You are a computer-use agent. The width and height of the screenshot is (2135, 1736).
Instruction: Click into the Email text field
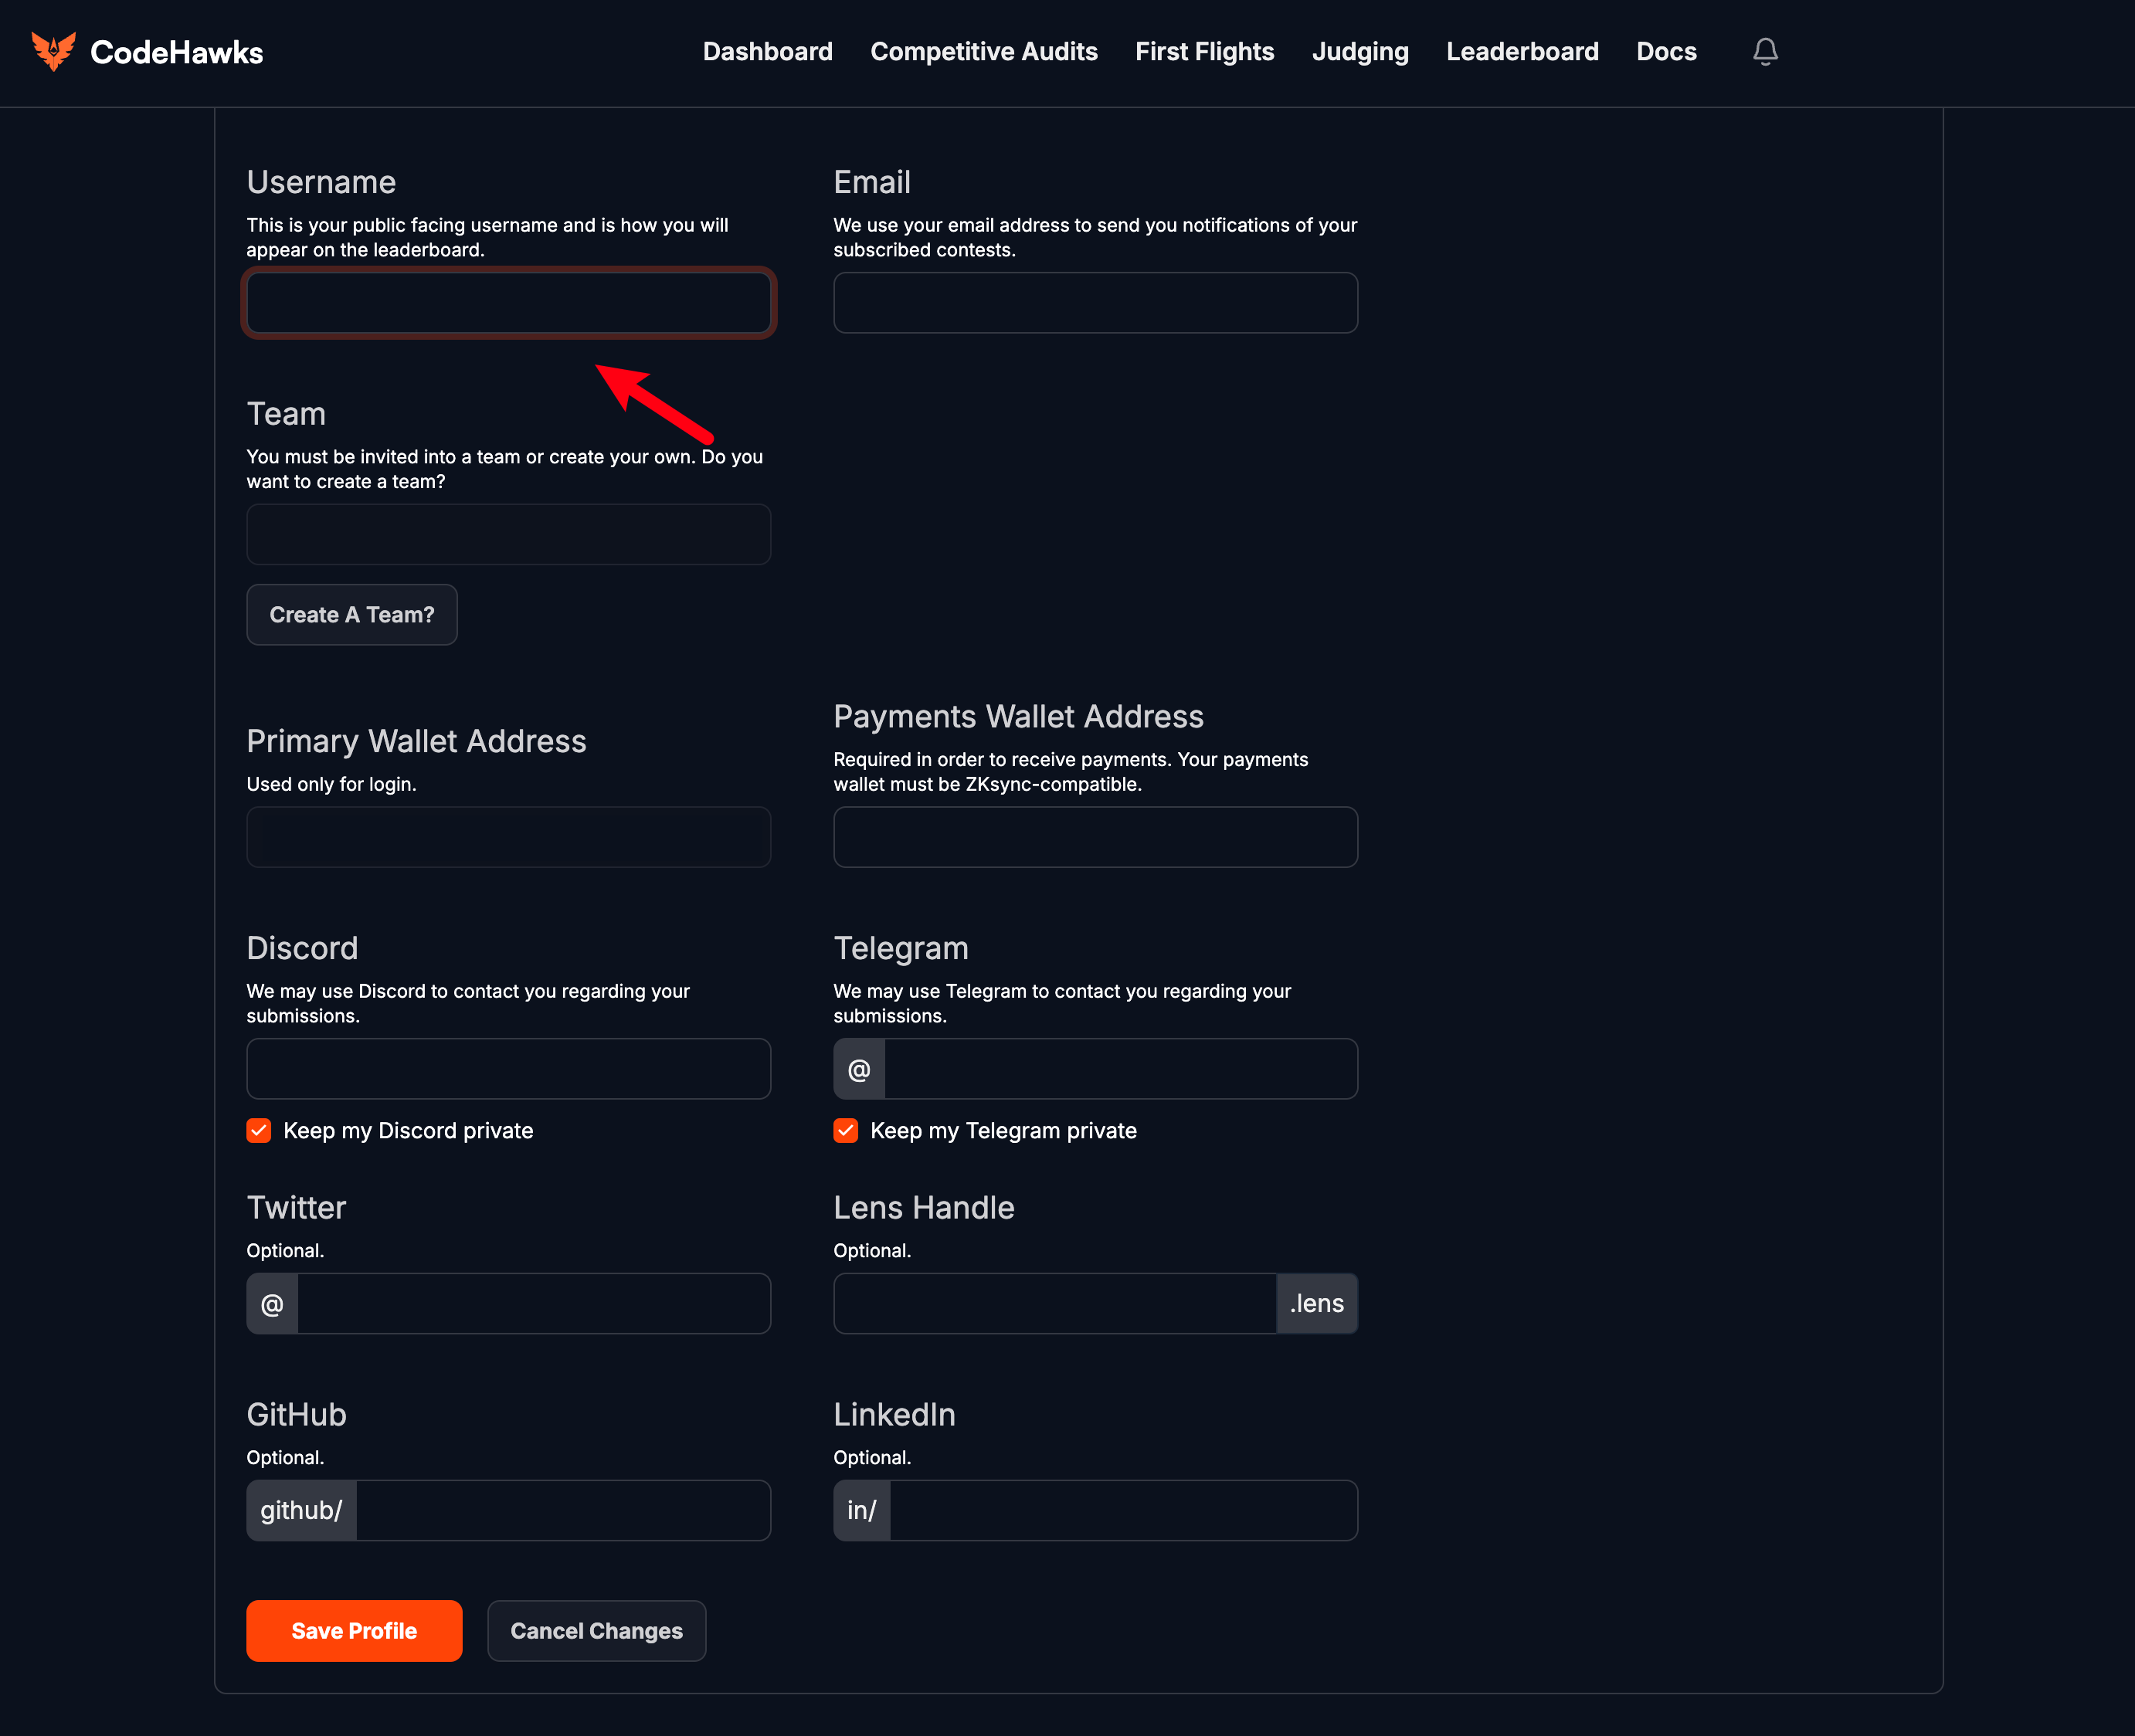pyautogui.click(x=1095, y=302)
